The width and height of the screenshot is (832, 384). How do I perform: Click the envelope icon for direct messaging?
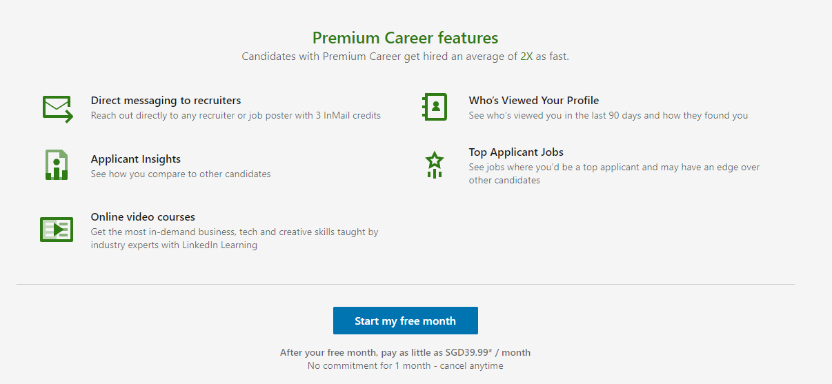[x=57, y=109]
